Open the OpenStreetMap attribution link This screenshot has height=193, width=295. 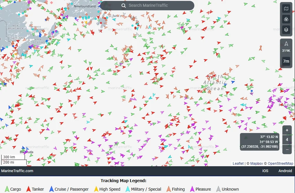[x=280, y=164]
